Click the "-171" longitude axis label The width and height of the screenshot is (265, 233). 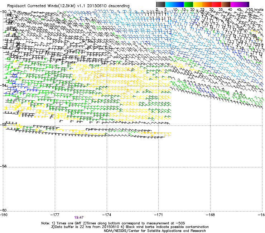tap(159, 215)
